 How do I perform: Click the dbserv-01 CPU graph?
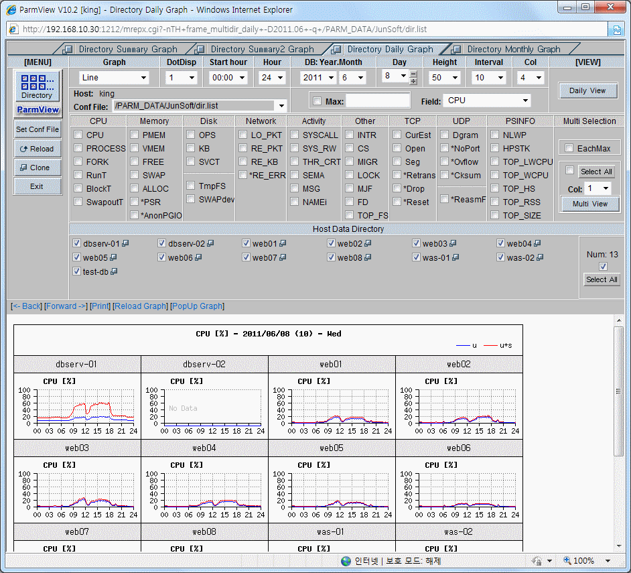77,406
